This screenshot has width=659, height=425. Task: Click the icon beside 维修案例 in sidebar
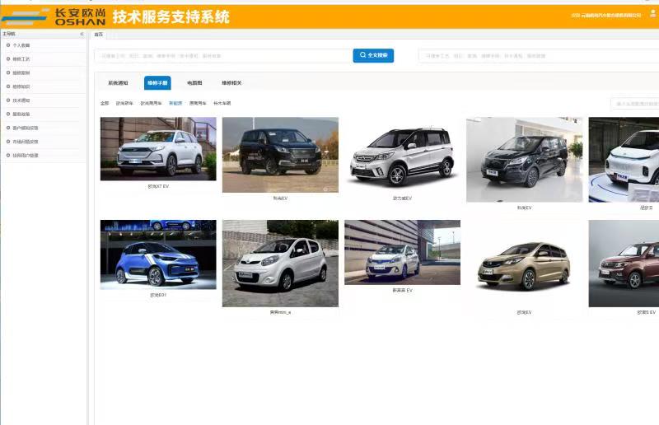click(x=8, y=72)
